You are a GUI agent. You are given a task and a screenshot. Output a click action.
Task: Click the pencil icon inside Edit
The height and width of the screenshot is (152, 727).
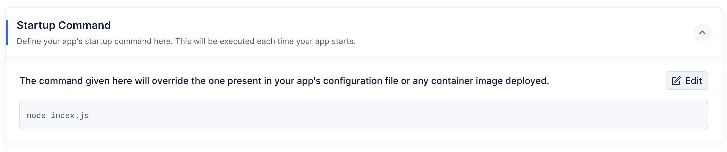tap(676, 81)
